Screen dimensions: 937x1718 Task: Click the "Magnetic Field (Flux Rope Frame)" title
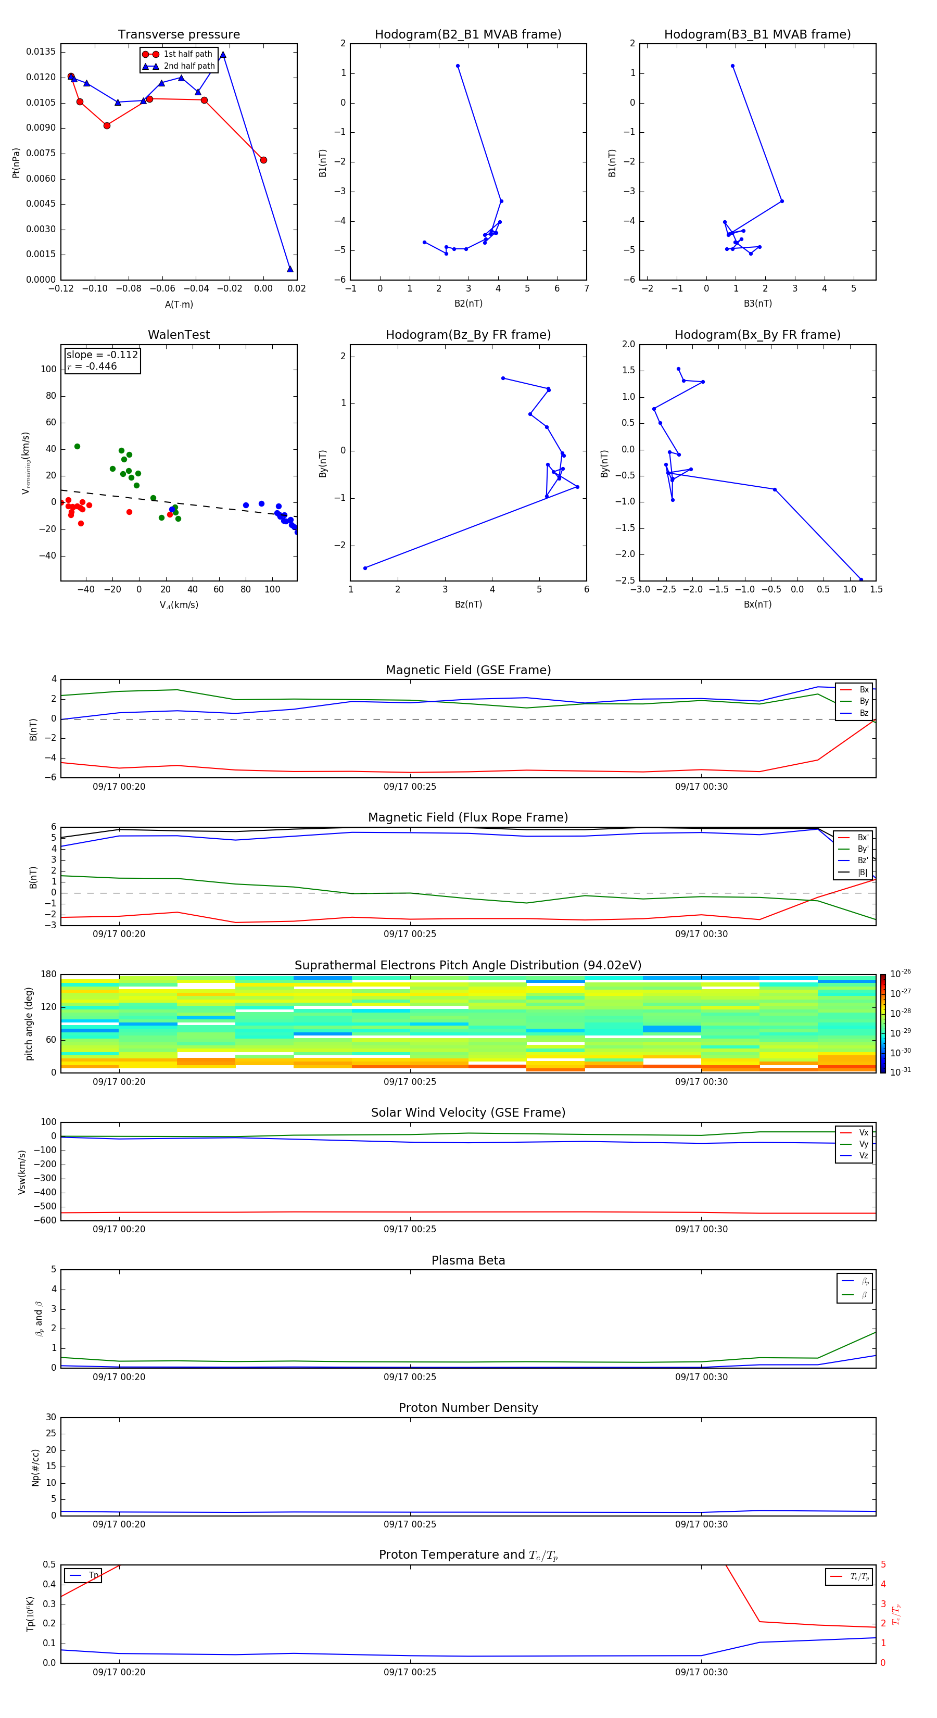[x=468, y=818]
